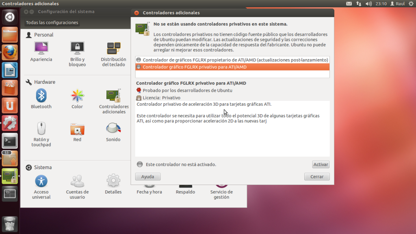Screen dimensions: 416x234
Task: Click the Hardware section heading
Action: click(x=45, y=82)
